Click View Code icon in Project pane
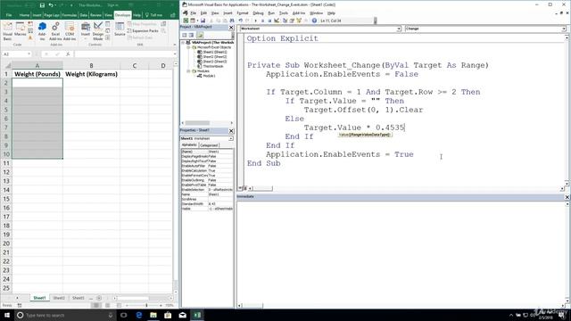 pos(185,35)
